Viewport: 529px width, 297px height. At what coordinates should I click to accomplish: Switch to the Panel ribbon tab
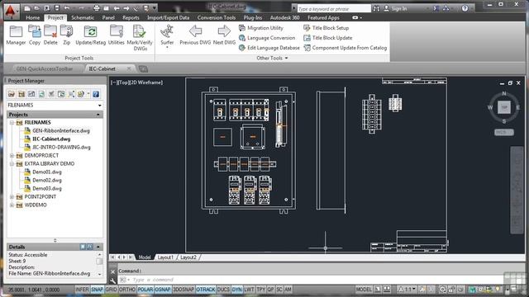[x=108, y=17]
